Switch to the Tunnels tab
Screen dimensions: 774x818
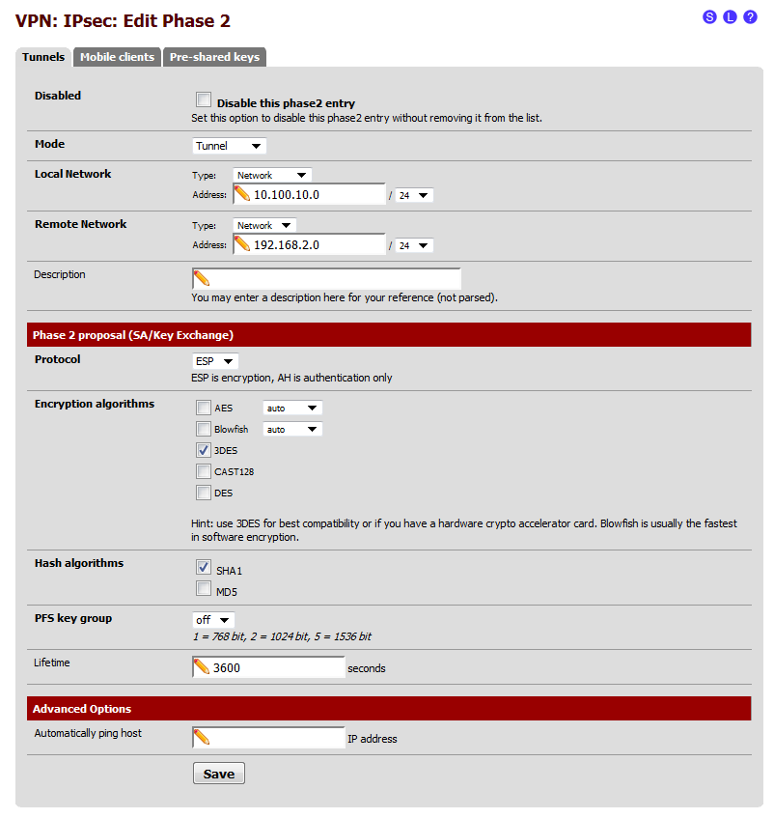43,57
